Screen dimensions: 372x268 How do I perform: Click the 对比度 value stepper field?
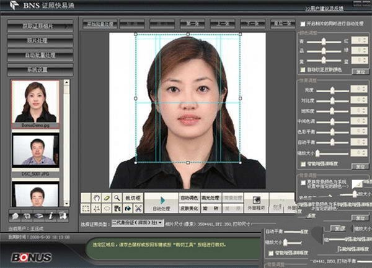click(359, 100)
